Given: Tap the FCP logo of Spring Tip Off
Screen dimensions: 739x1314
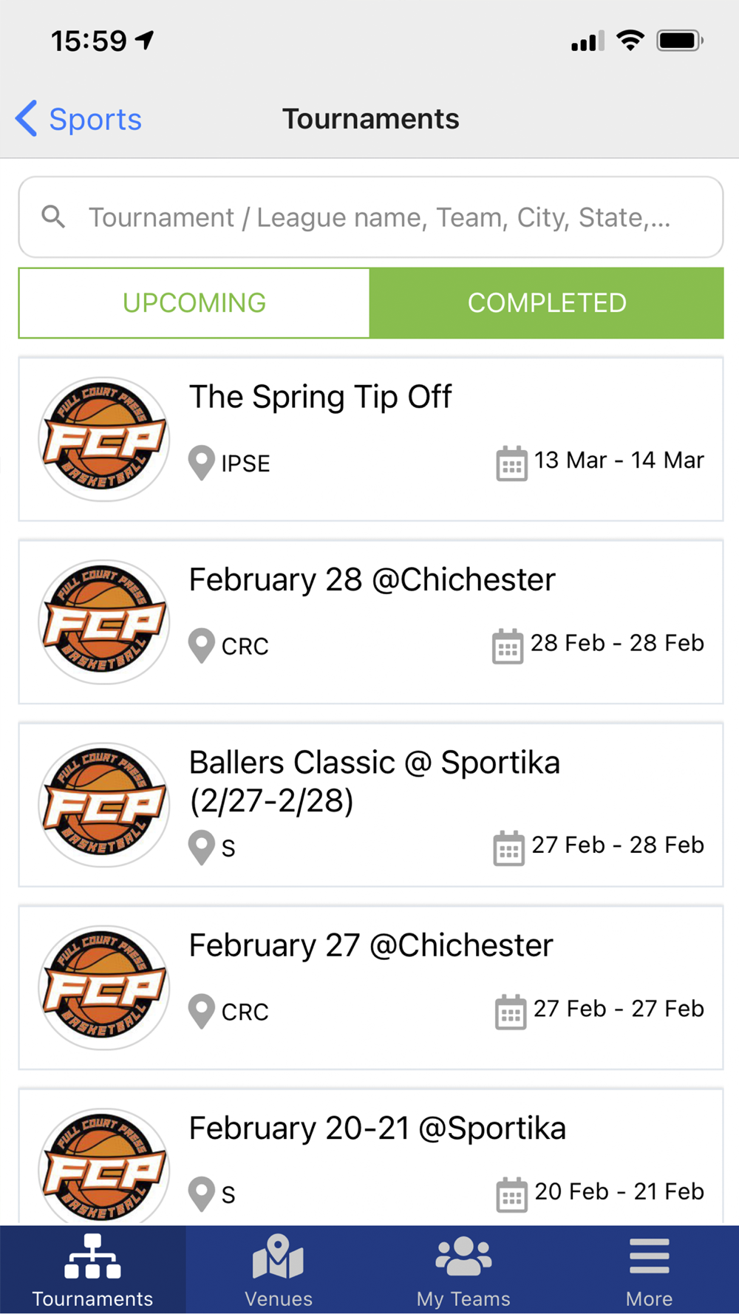Looking at the screenshot, I should coord(103,439).
